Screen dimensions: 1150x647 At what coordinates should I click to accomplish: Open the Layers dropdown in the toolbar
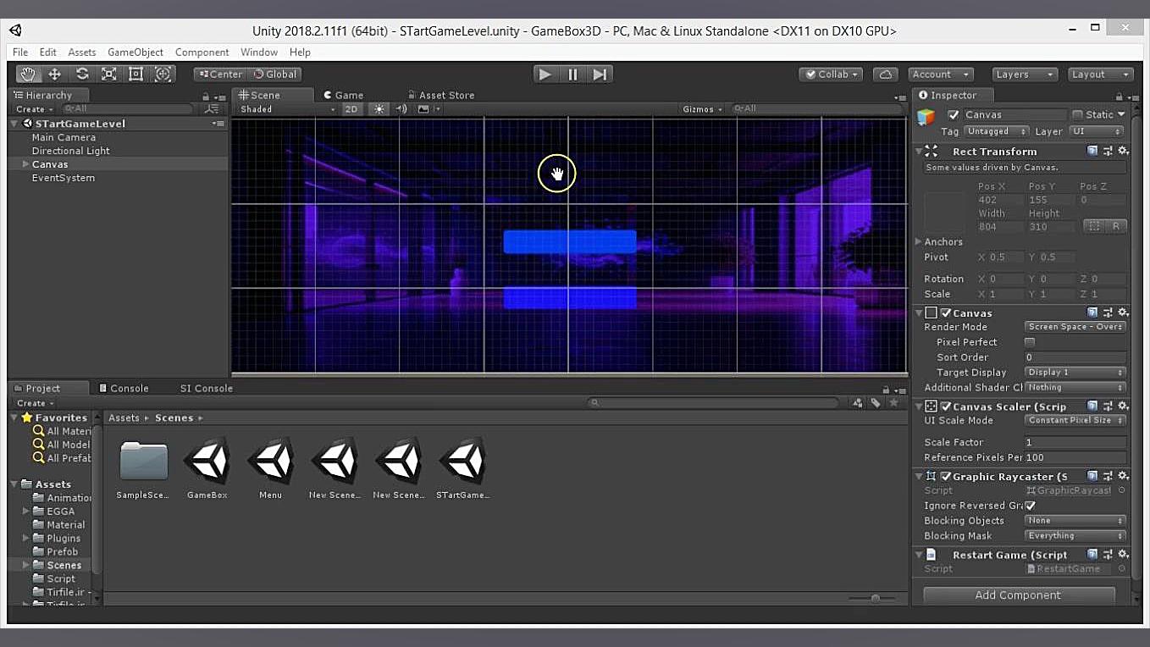[1025, 75]
